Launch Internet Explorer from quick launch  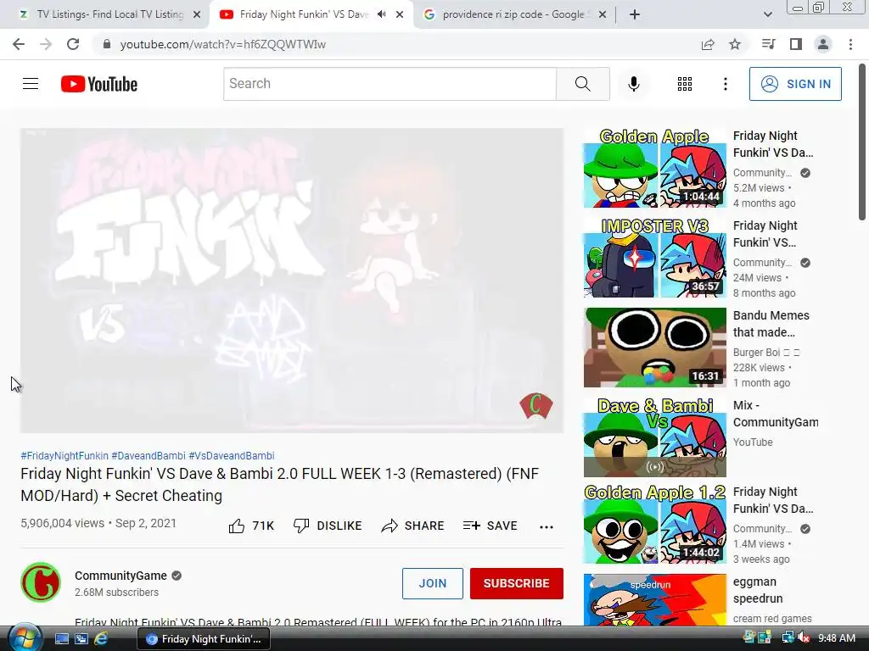pos(101,639)
